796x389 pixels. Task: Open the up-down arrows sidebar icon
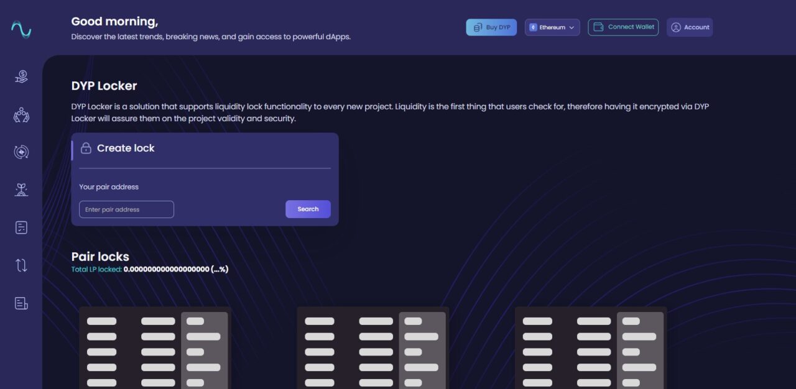pyautogui.click(x=21, y=265)
